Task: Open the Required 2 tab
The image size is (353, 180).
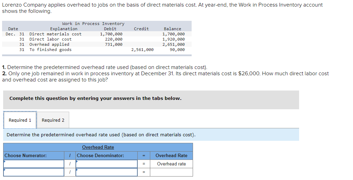Action: [x=53, y=120]
